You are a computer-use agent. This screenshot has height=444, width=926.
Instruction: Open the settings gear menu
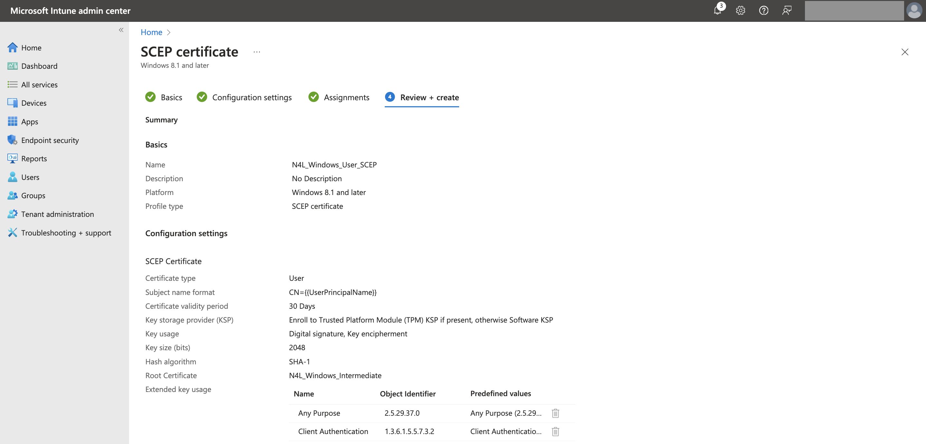[740, 10]
